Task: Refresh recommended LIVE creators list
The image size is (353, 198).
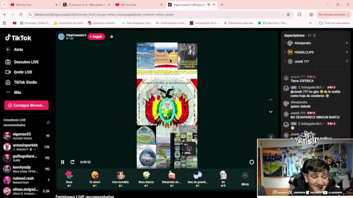Action: coord(48,123)
